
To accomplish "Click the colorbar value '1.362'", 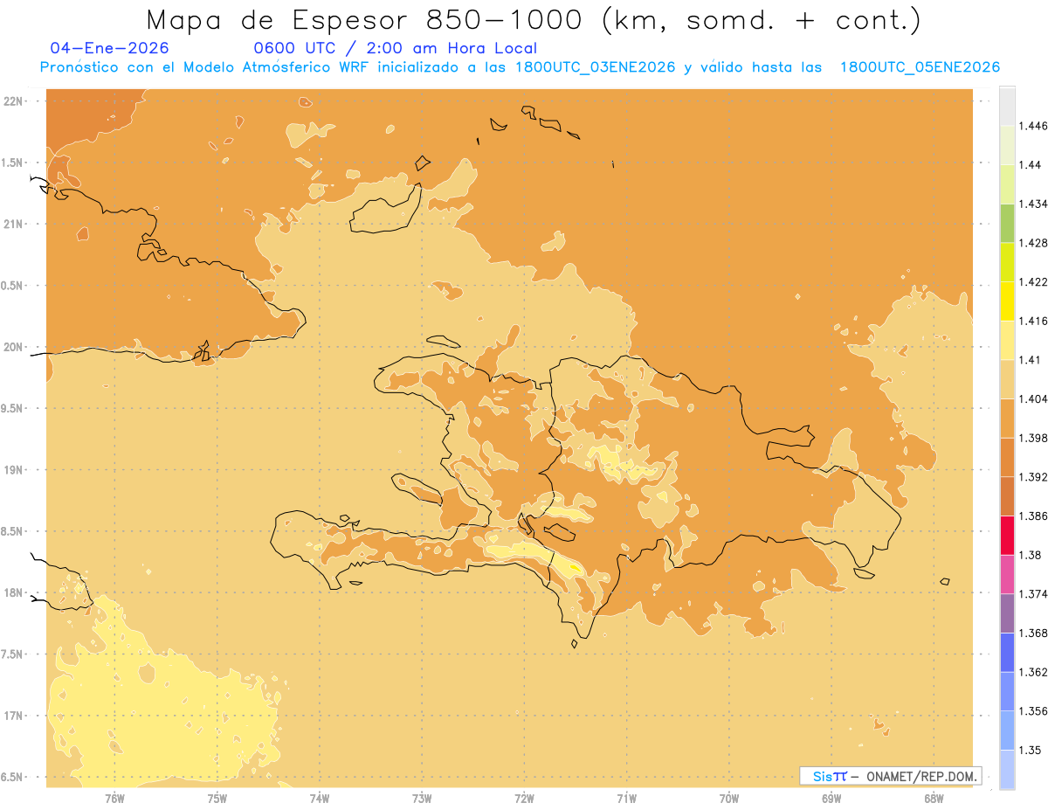I will click(1032, 672).
